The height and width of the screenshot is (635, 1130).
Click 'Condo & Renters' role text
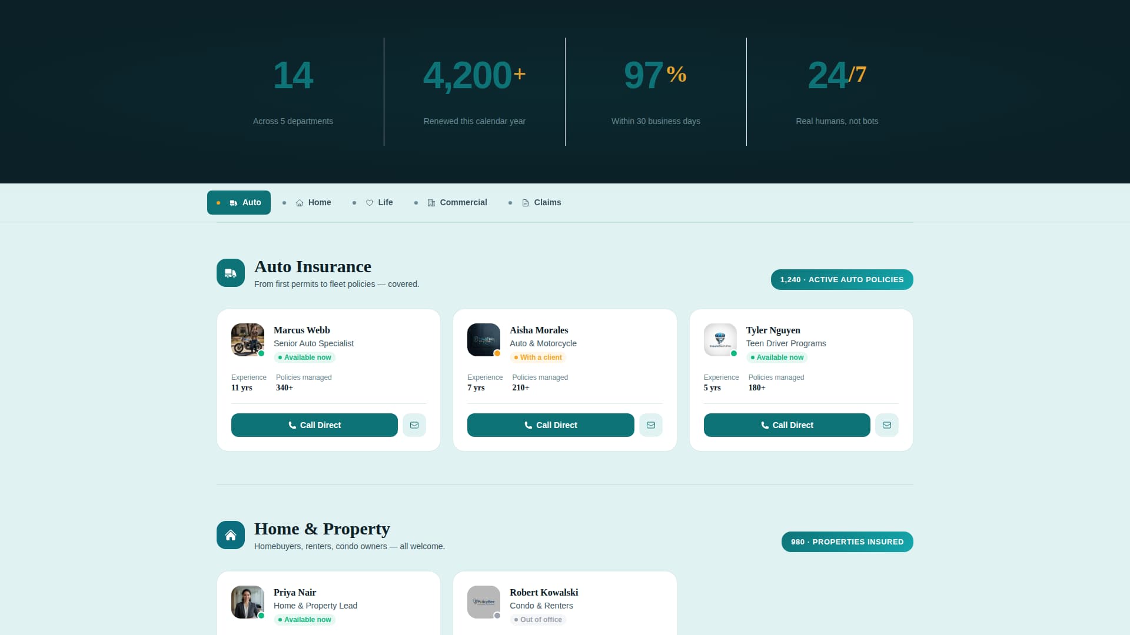point(541,606)
